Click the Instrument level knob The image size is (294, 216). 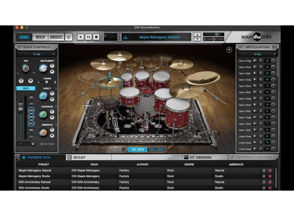coord(43,68)
